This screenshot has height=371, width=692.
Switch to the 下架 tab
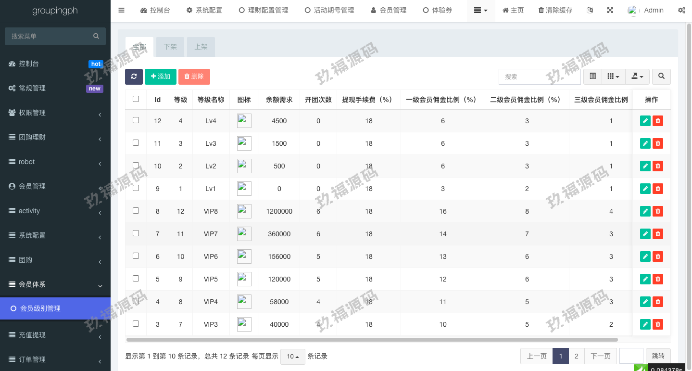(170, 47)
